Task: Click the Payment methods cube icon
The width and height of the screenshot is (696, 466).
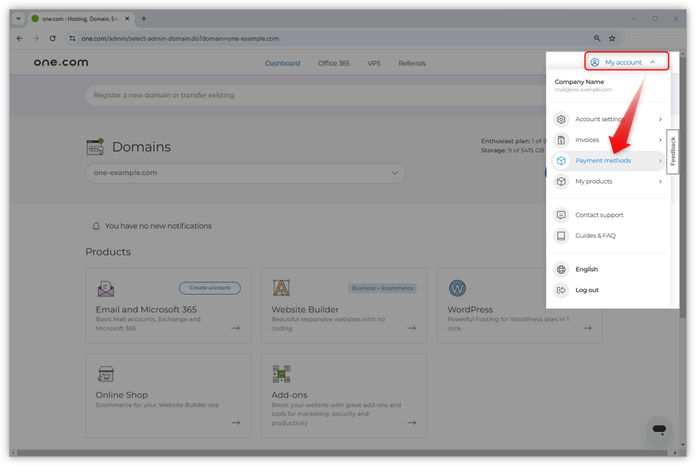Action: [561, 161]
